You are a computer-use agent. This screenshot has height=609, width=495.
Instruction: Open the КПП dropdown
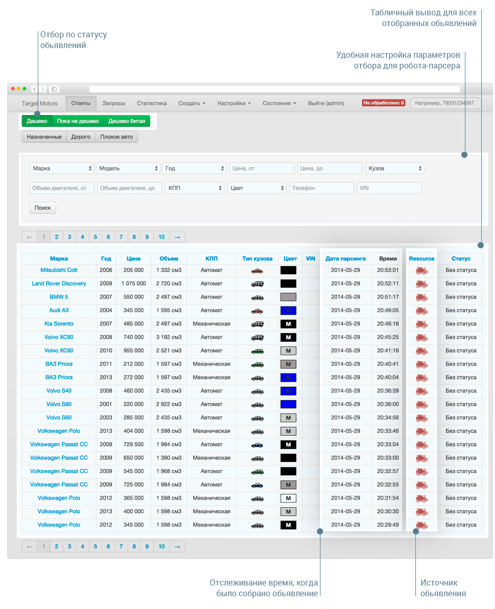pyautogui.click(x=194, y=188)
